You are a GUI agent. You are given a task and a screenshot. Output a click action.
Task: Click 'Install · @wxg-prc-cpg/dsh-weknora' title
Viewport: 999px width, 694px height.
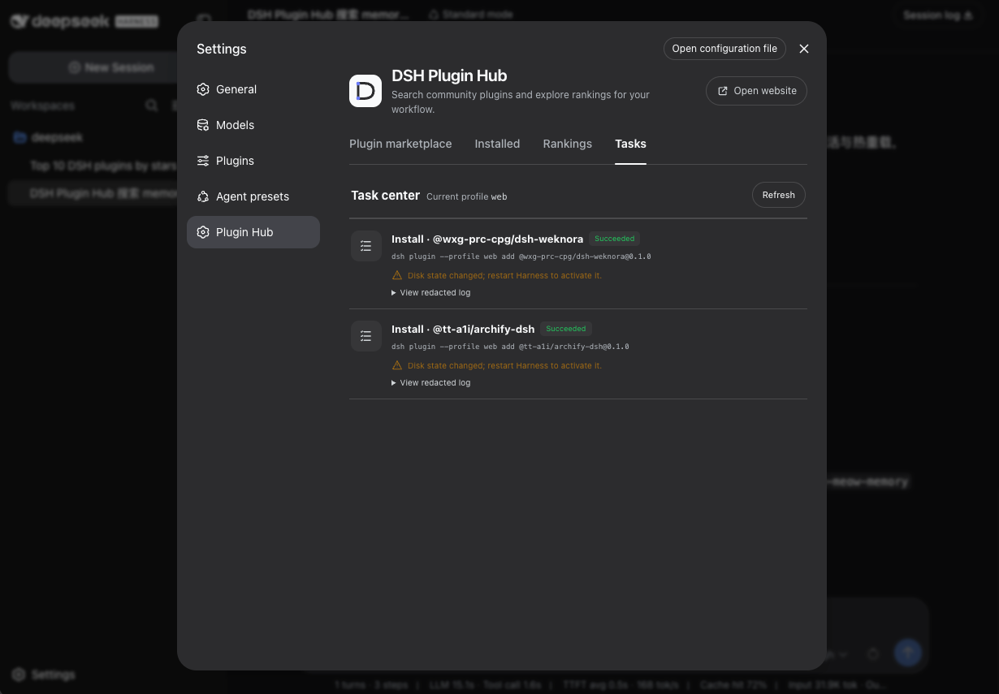click(487, 239)
